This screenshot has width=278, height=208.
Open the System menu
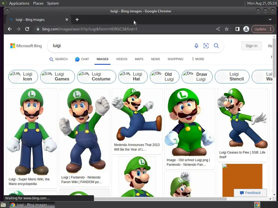(53, 3)
